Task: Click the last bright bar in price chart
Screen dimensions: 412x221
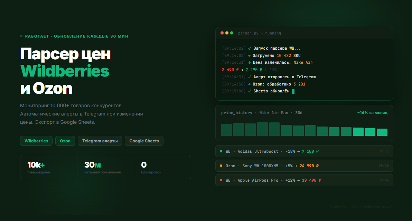Action: 382,132
